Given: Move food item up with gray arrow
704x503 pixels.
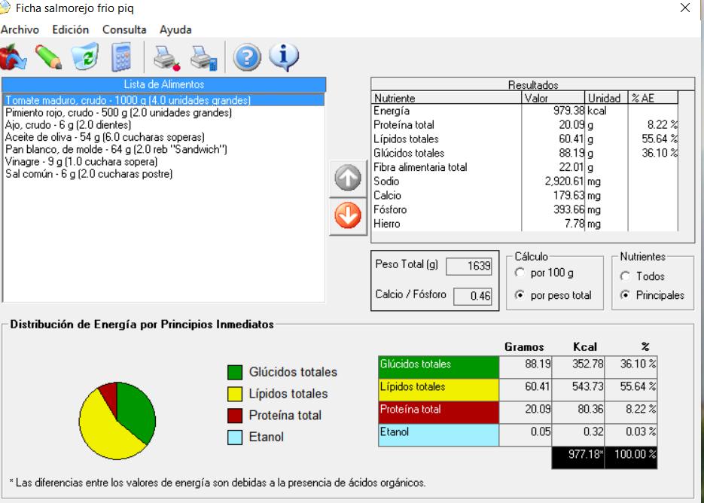Looking at the screenshot, I should click(x=347, y=181).
